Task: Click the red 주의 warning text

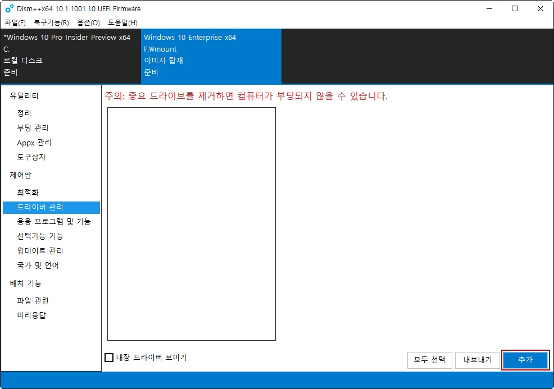Action: 246,96
